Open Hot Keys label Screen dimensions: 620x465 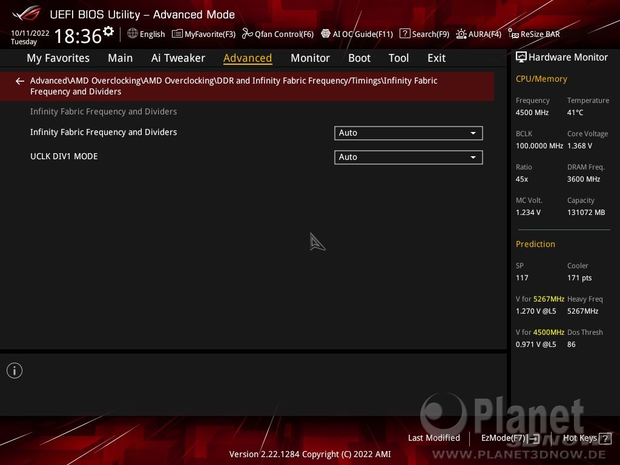tap(579, 438)
